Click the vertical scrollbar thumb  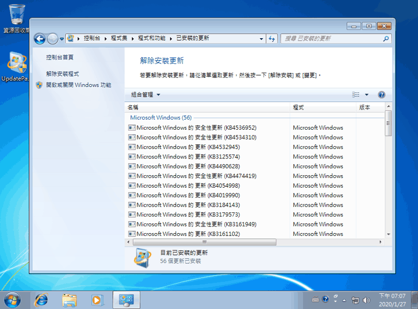(x=388, y=123)
